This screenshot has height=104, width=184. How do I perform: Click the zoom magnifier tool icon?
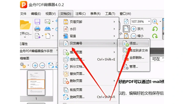155,22
